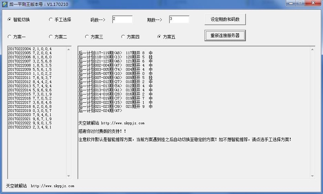Pick the 方案四 radio option
Image resolution: width=323 pixels, height=194 pixels.
pyautogui.click(x=123, y=37)
